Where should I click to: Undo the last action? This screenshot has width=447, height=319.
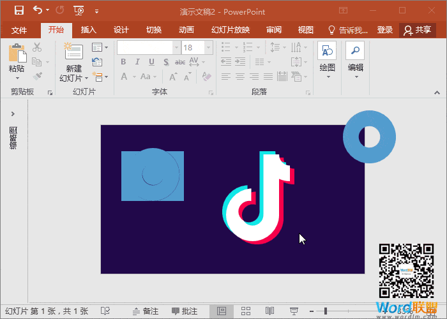tap(38, 11)
